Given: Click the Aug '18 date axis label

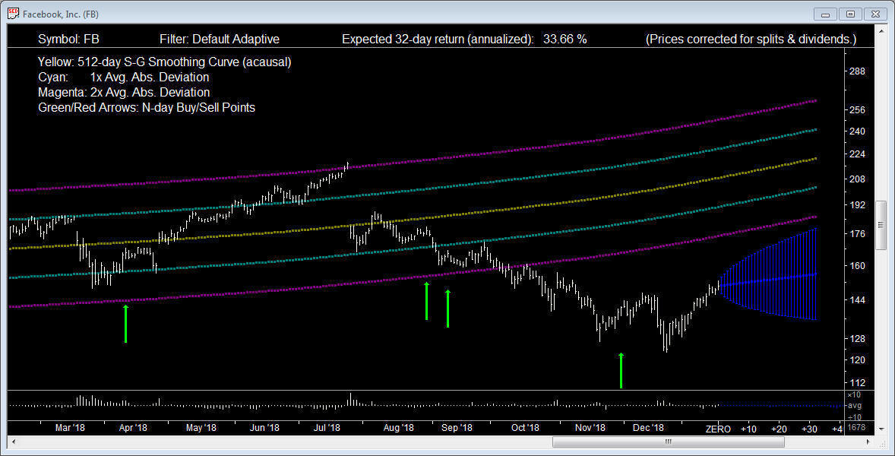Looking at the screenshot, I should [x=398, y=427].
